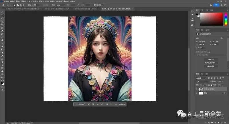Click the foreground color swatch in Color panel
229x124 pixels.
[x=197, y=14]
